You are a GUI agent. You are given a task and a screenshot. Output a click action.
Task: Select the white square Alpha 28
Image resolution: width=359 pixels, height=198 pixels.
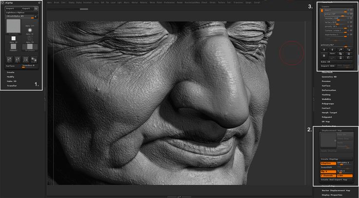point(14,39)
